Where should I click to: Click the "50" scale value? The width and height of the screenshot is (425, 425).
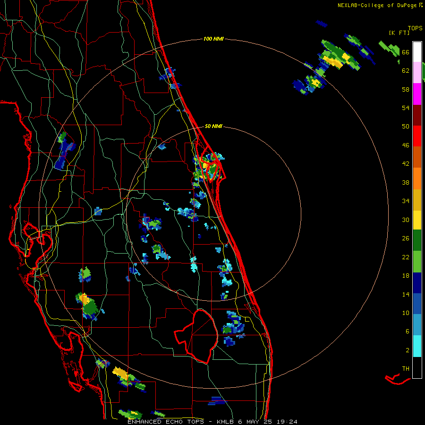(406, 127)
